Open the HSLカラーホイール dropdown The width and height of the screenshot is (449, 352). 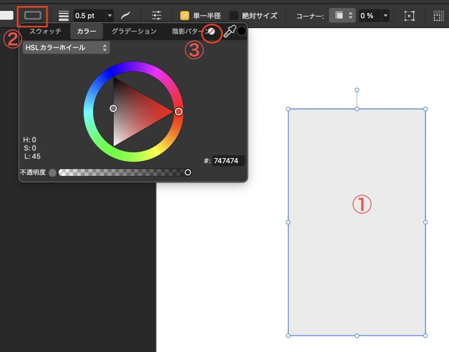pos(66,47)
